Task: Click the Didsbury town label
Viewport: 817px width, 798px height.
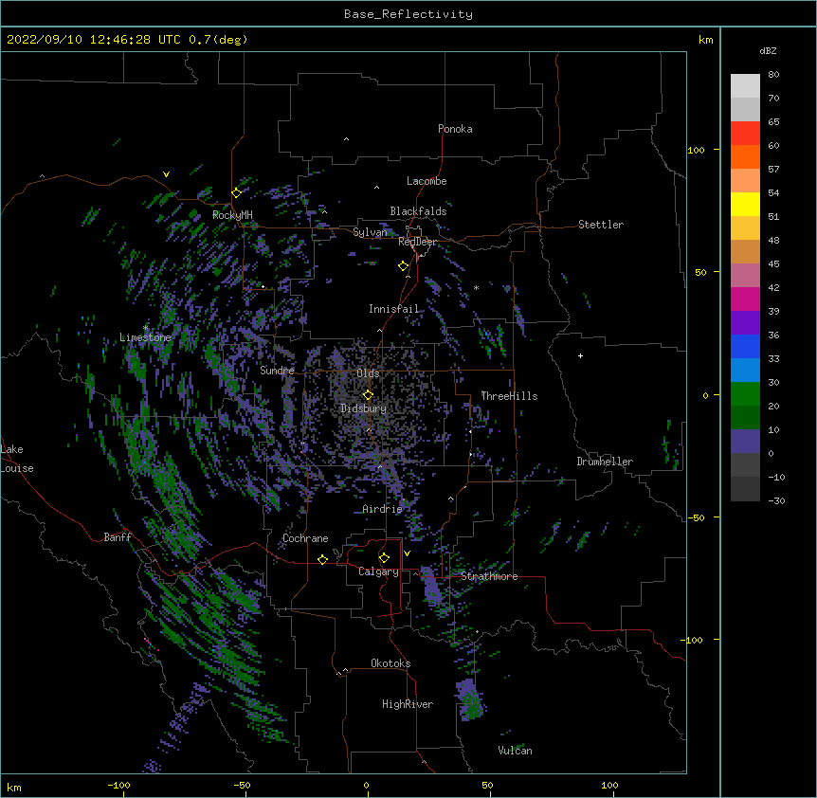Action: pos(364,408)
